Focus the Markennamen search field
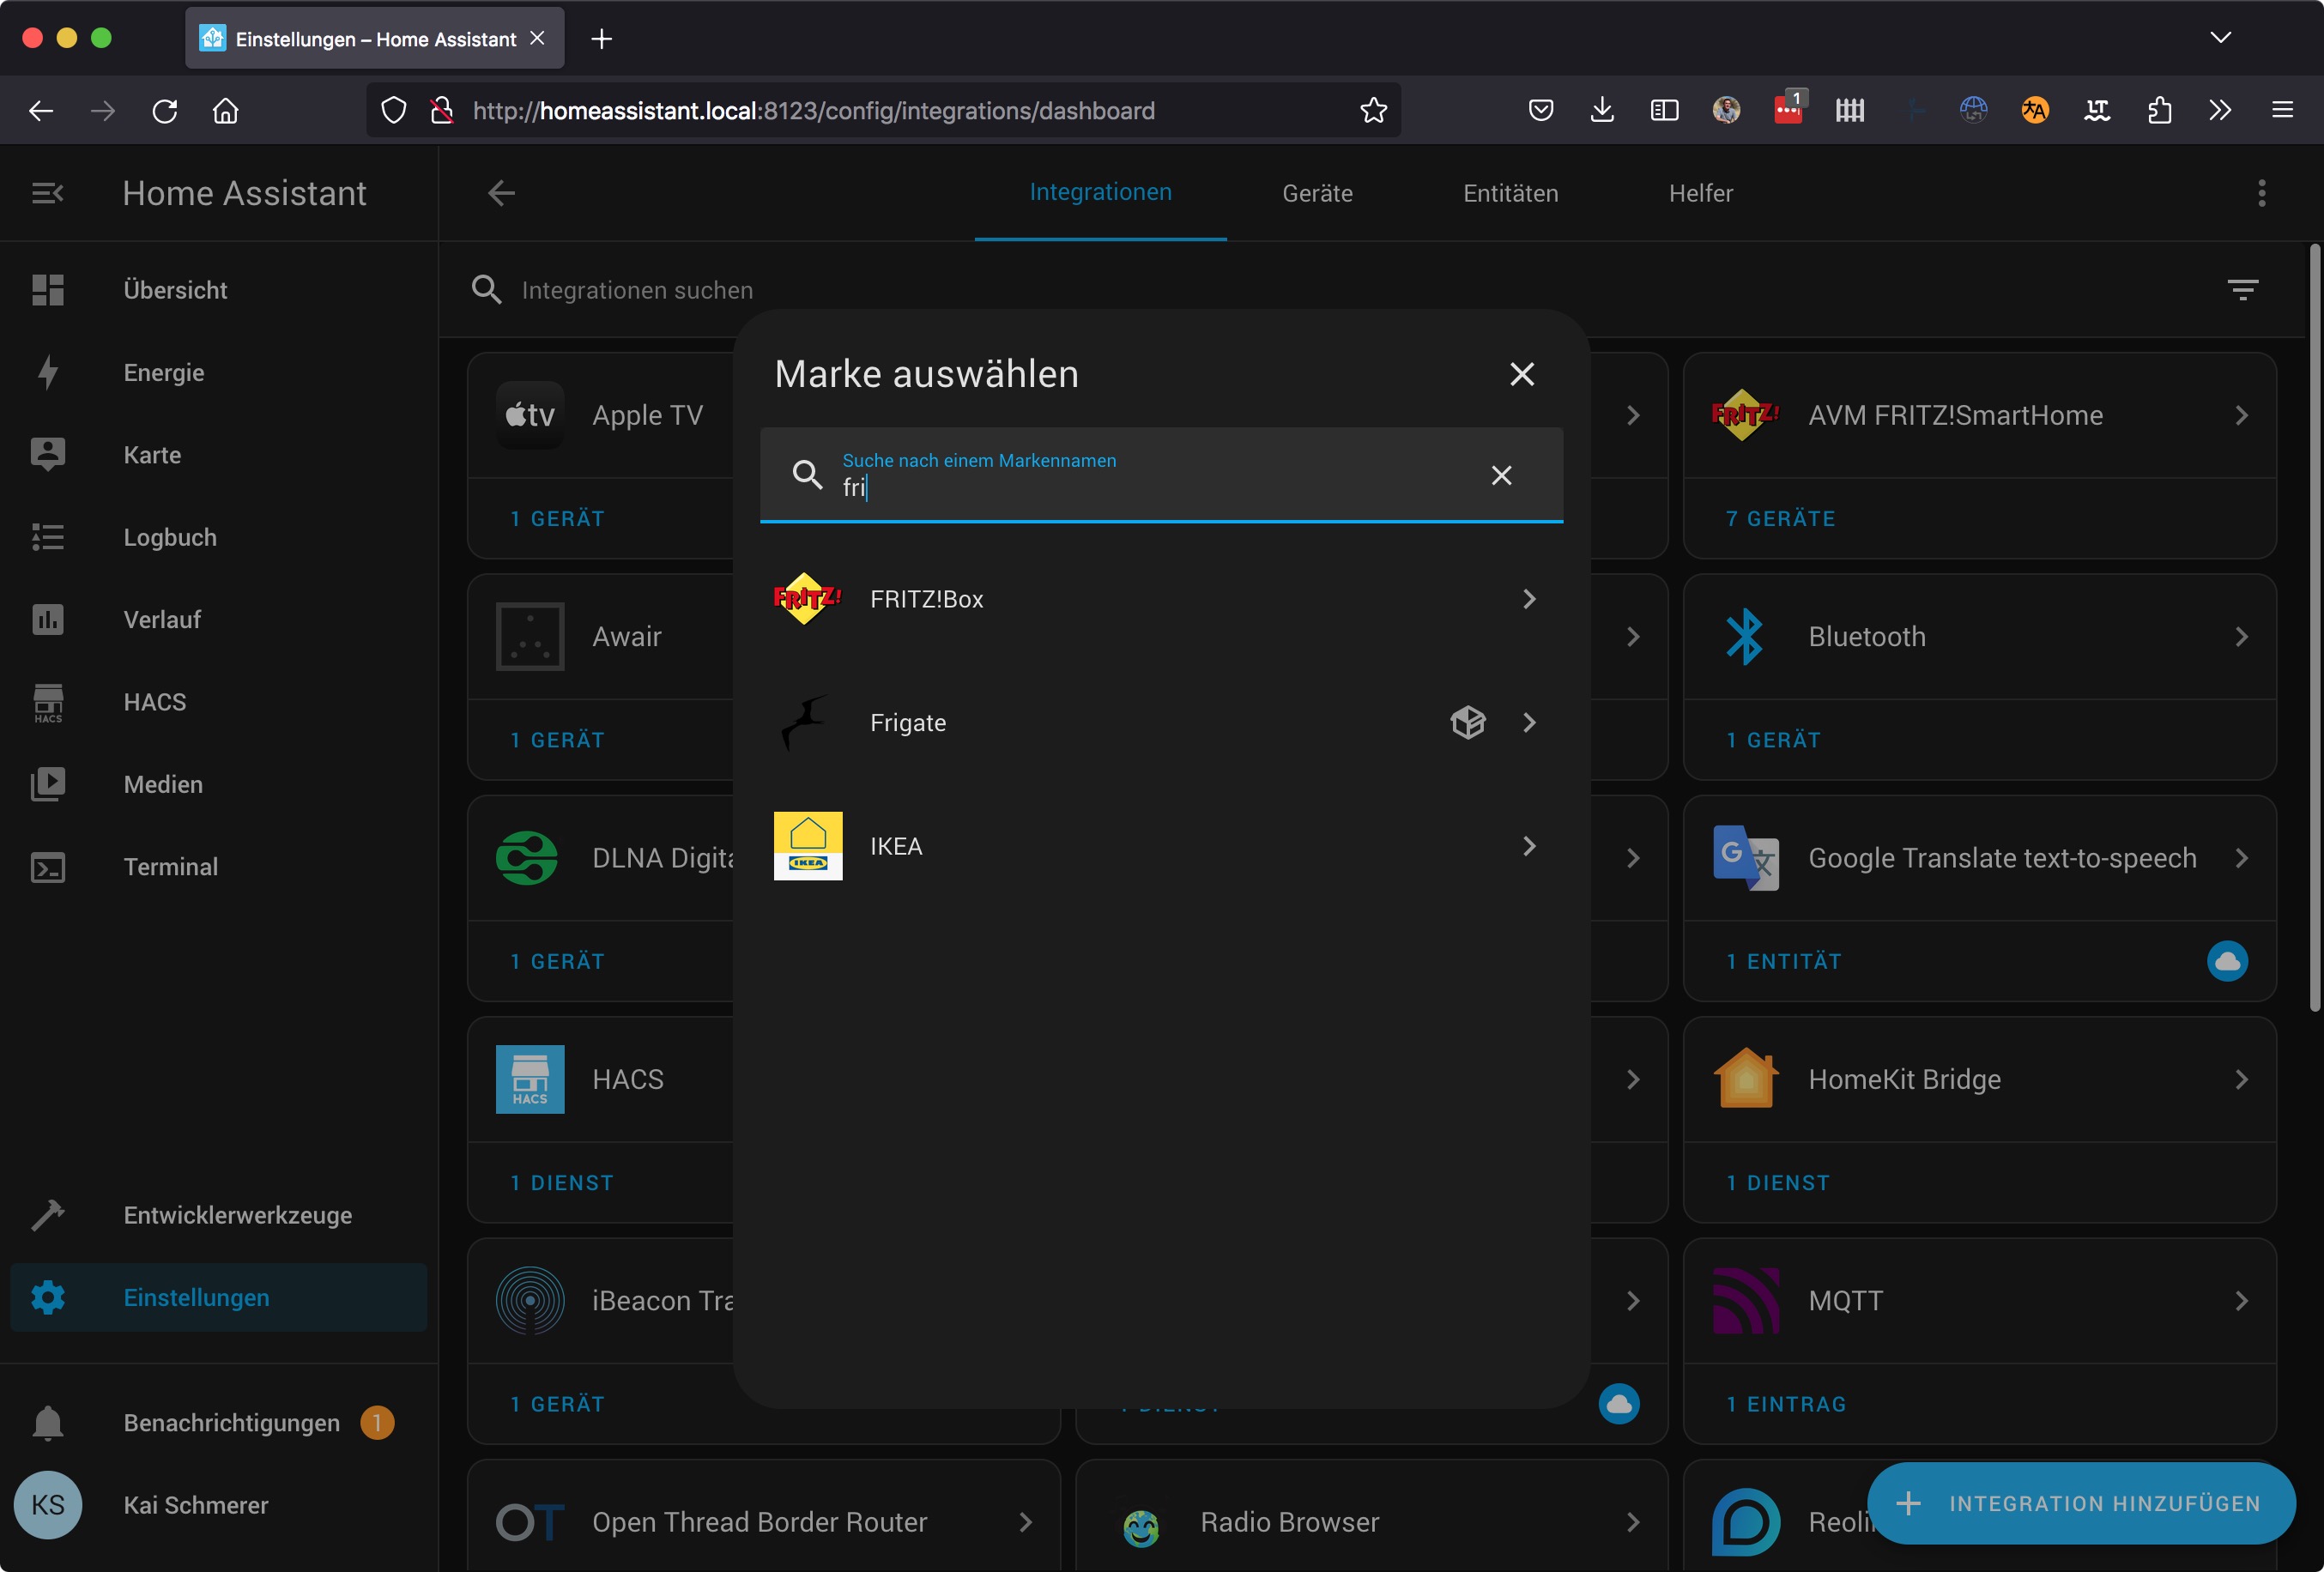The image size is (2324, 1572). coord(1150,487)
